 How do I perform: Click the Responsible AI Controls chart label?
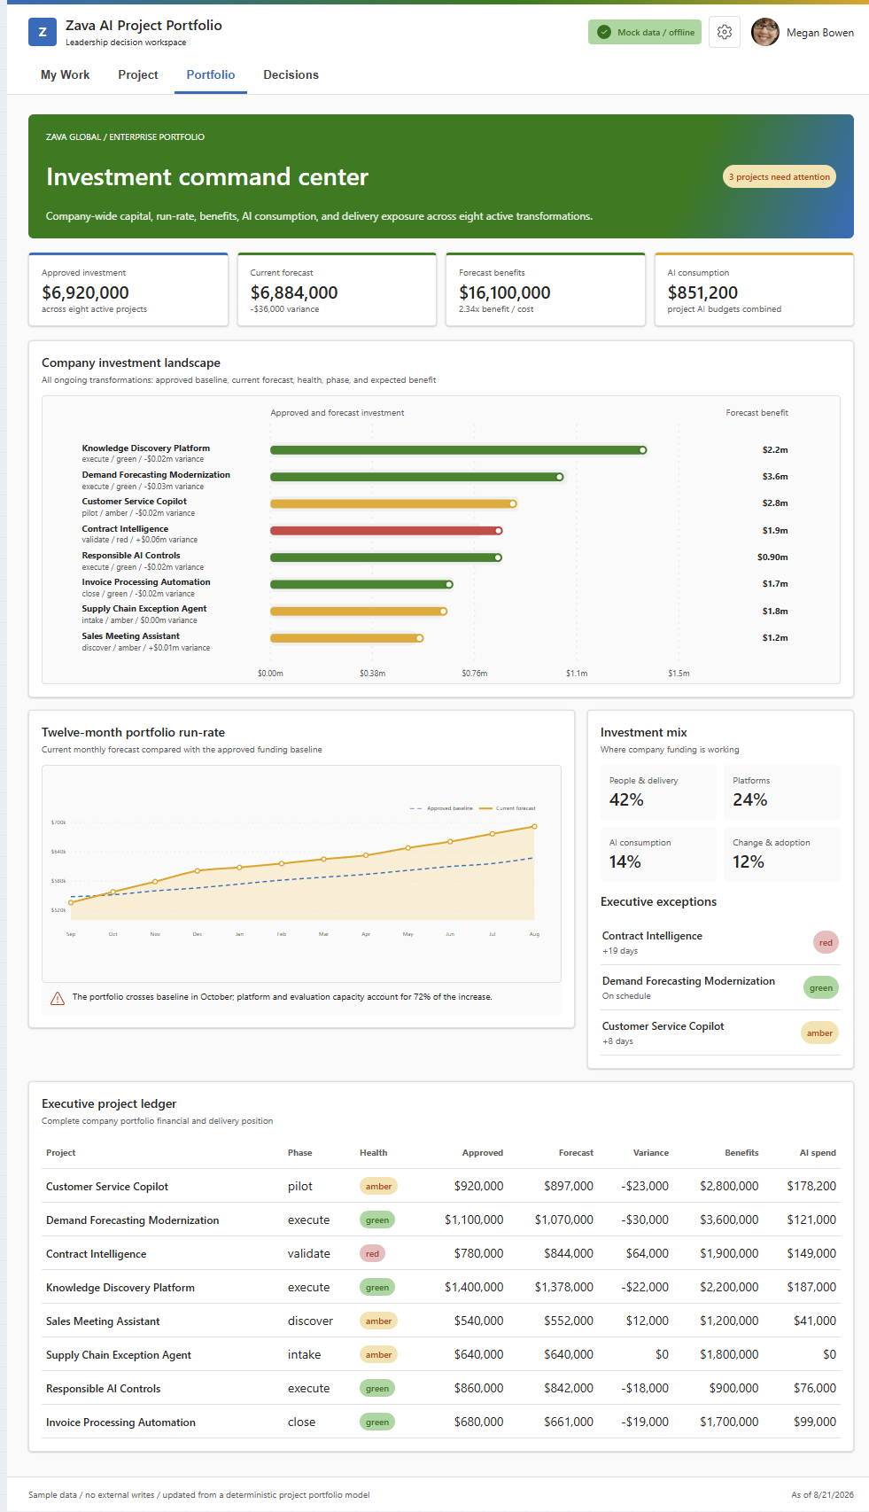tap(131, 556)
